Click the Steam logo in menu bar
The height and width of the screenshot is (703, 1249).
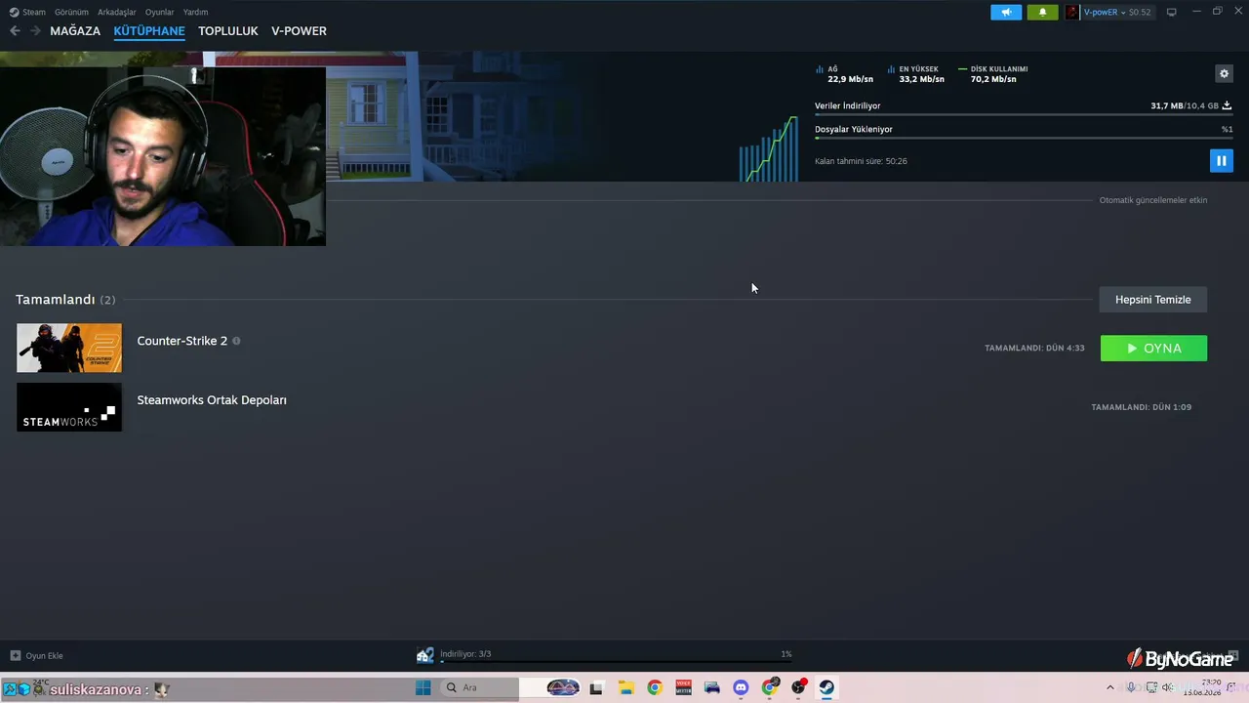[x=14, y=12]
